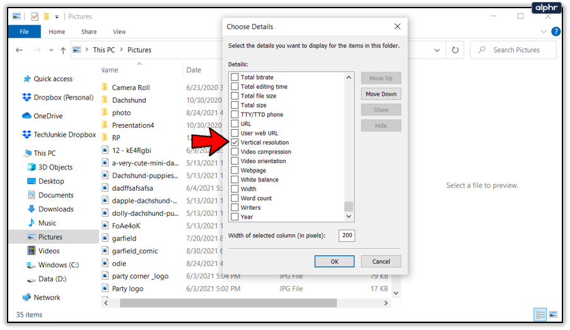The height and width of the screenshot is (330, 570).
Task: Enable the Total file size checkbox
Action: coord(235,96)
